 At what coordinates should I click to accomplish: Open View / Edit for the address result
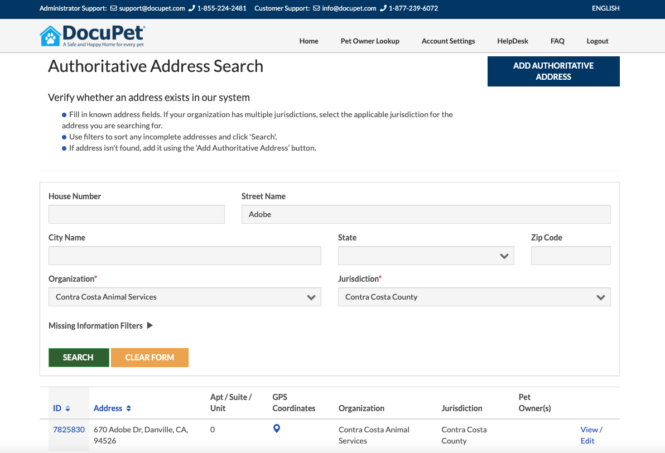click(x=592, y=435)
